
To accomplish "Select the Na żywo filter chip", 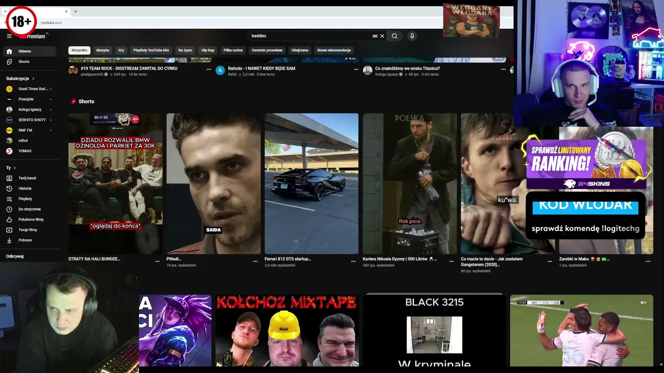I will (x=185, y=50).
